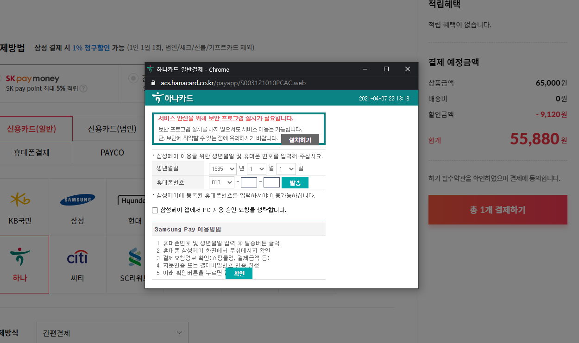Click the 2021-04-07 timestamp in popup header
Viewport: 579px width, 343px height.
[384, 99]
